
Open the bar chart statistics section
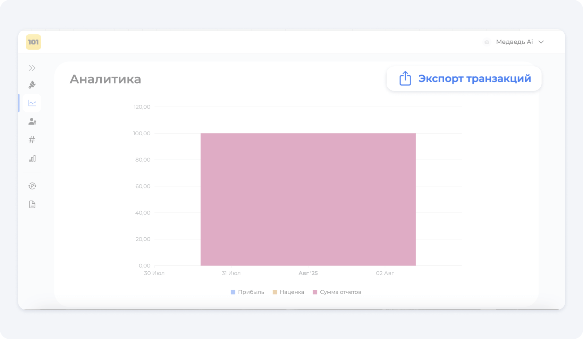pos(32,159)
